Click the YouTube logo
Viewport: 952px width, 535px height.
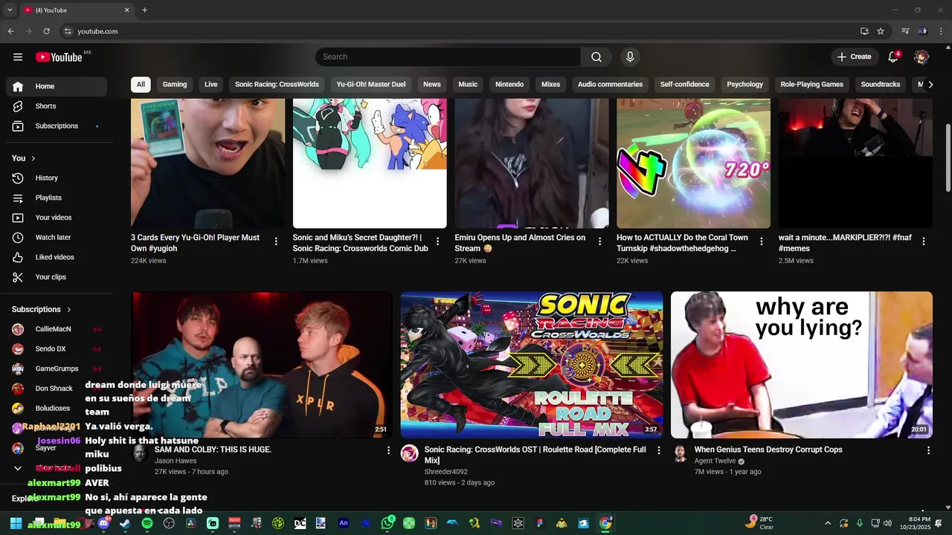click(59, 57)
